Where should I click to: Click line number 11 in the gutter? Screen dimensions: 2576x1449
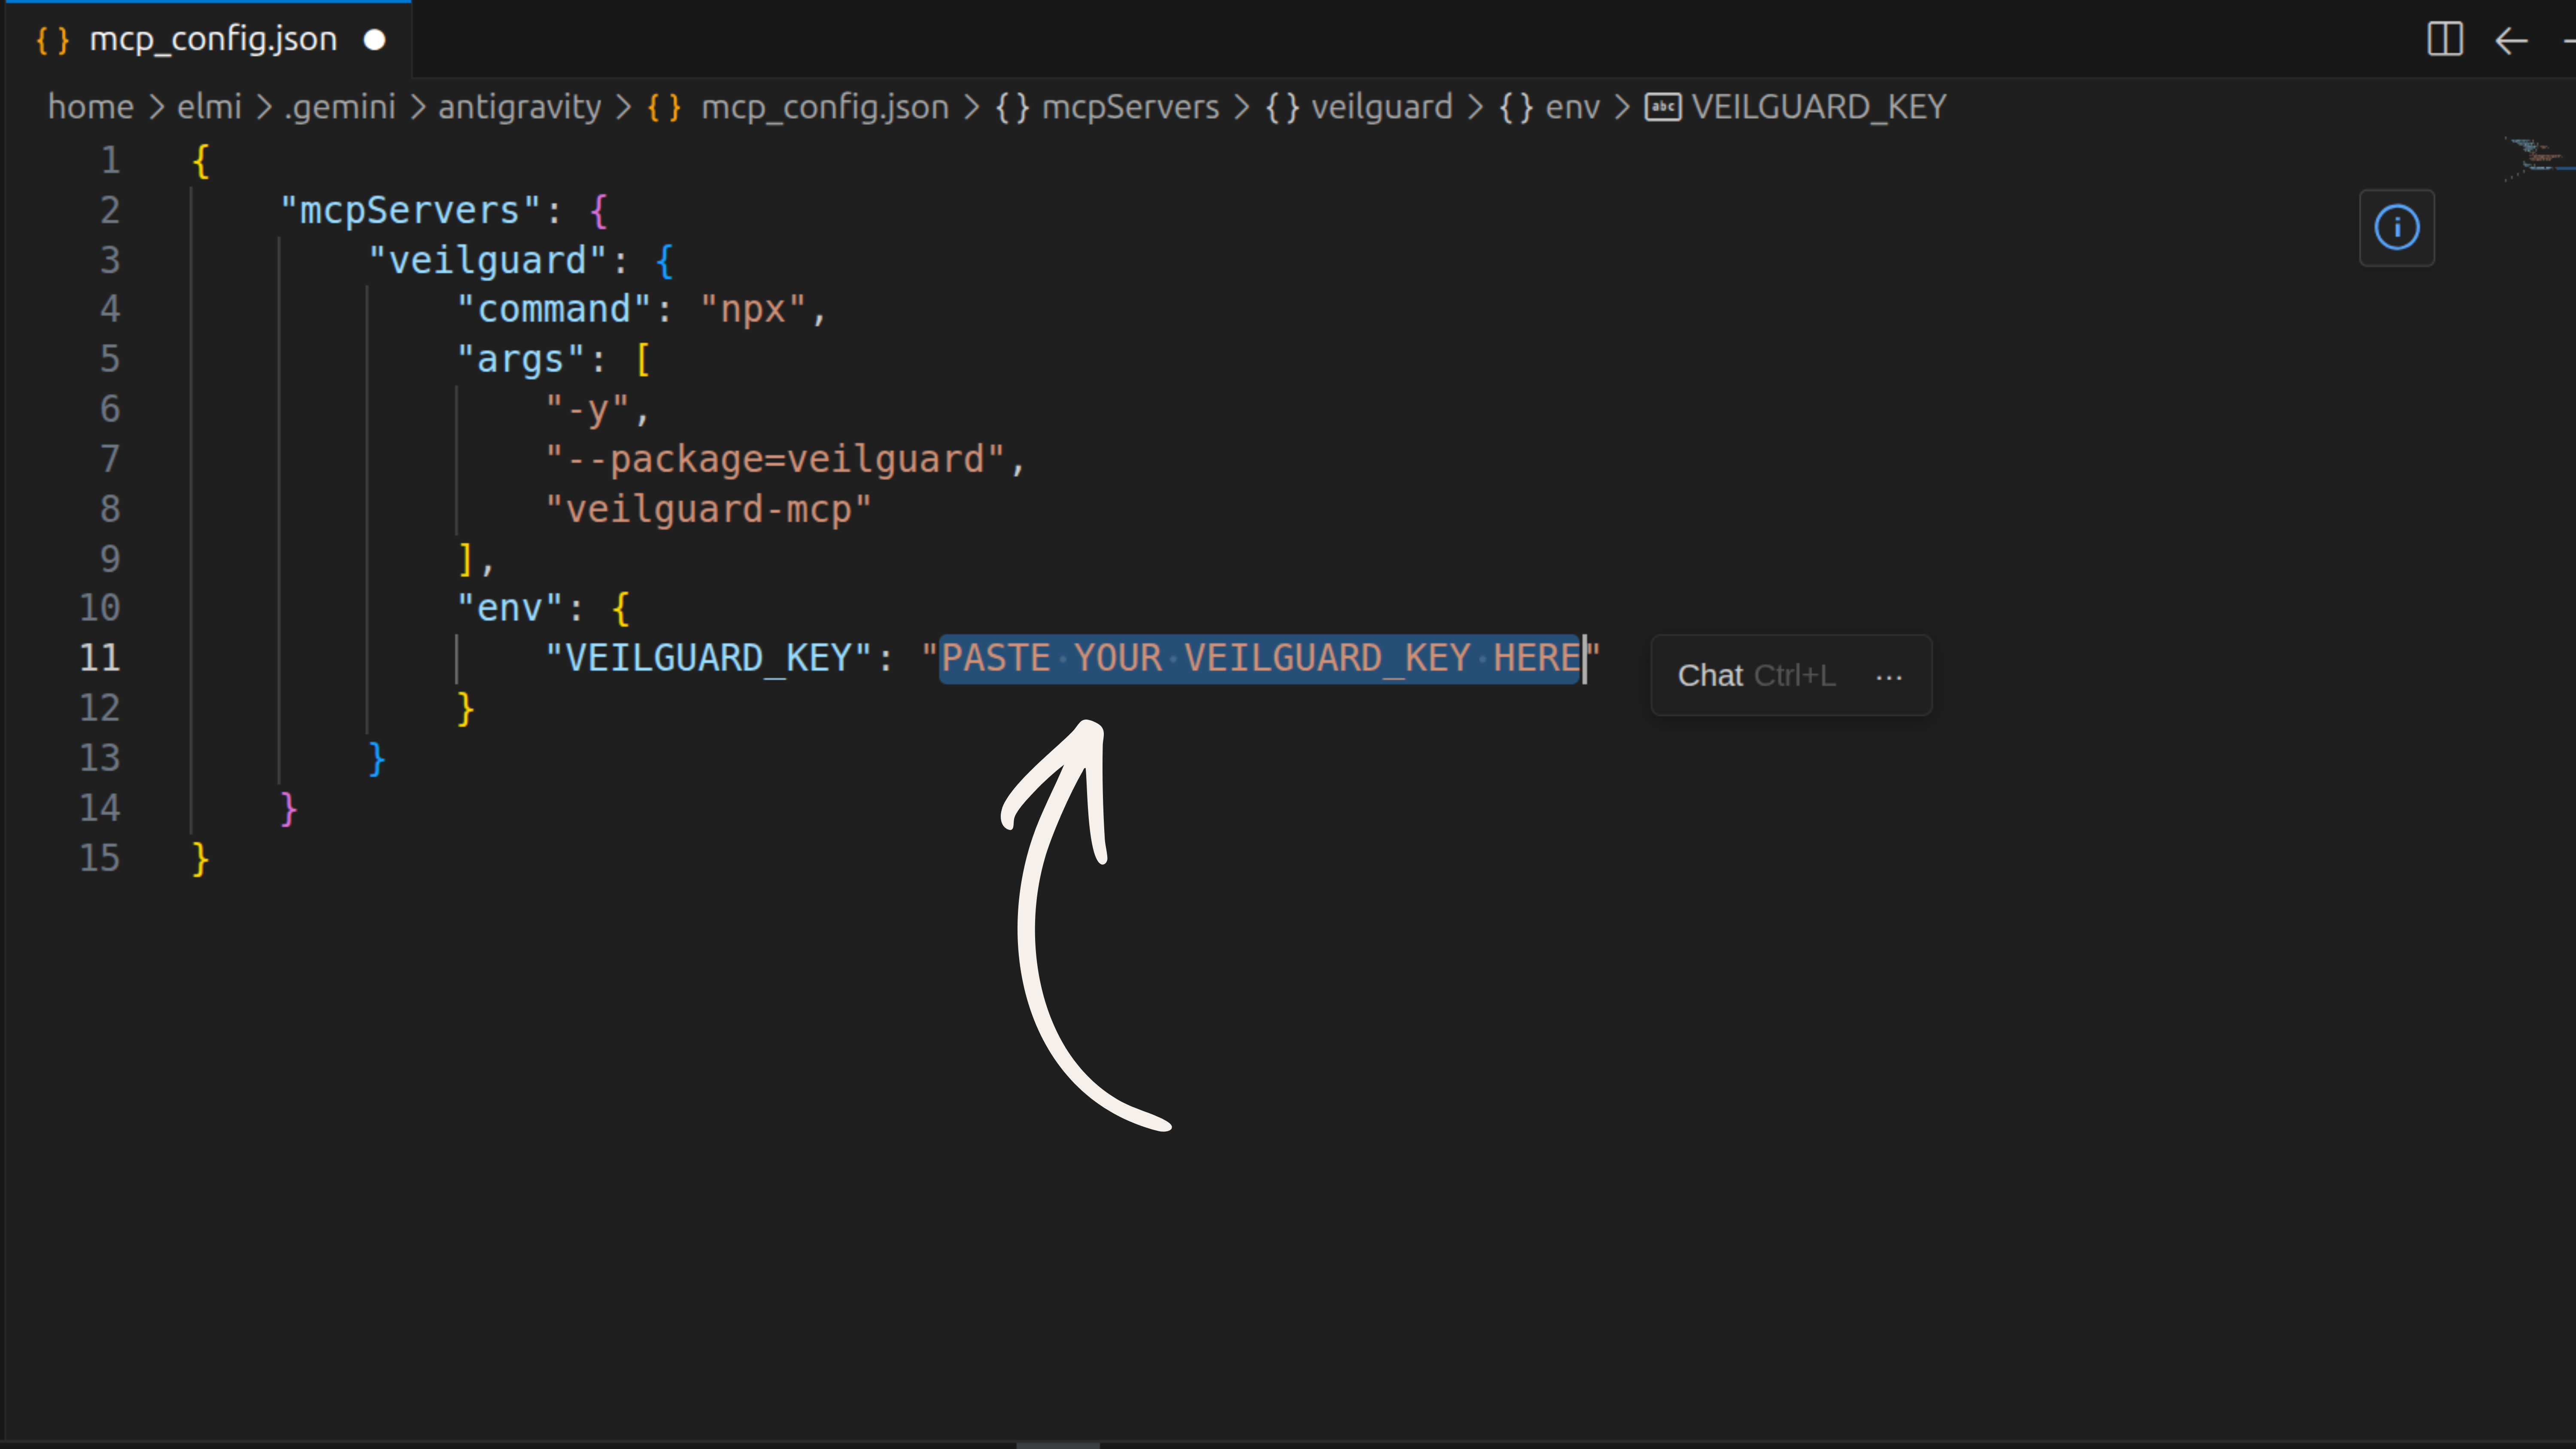pos(99,658)
